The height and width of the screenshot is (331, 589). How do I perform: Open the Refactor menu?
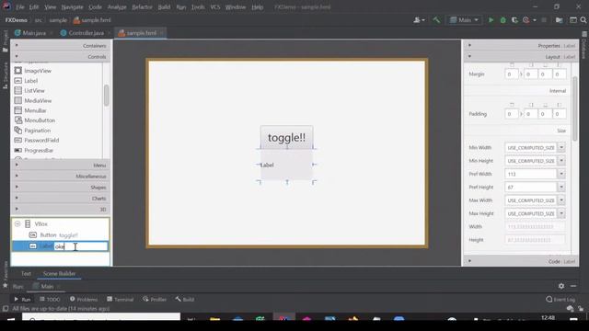pyautogui.click(x=142, y=6)
